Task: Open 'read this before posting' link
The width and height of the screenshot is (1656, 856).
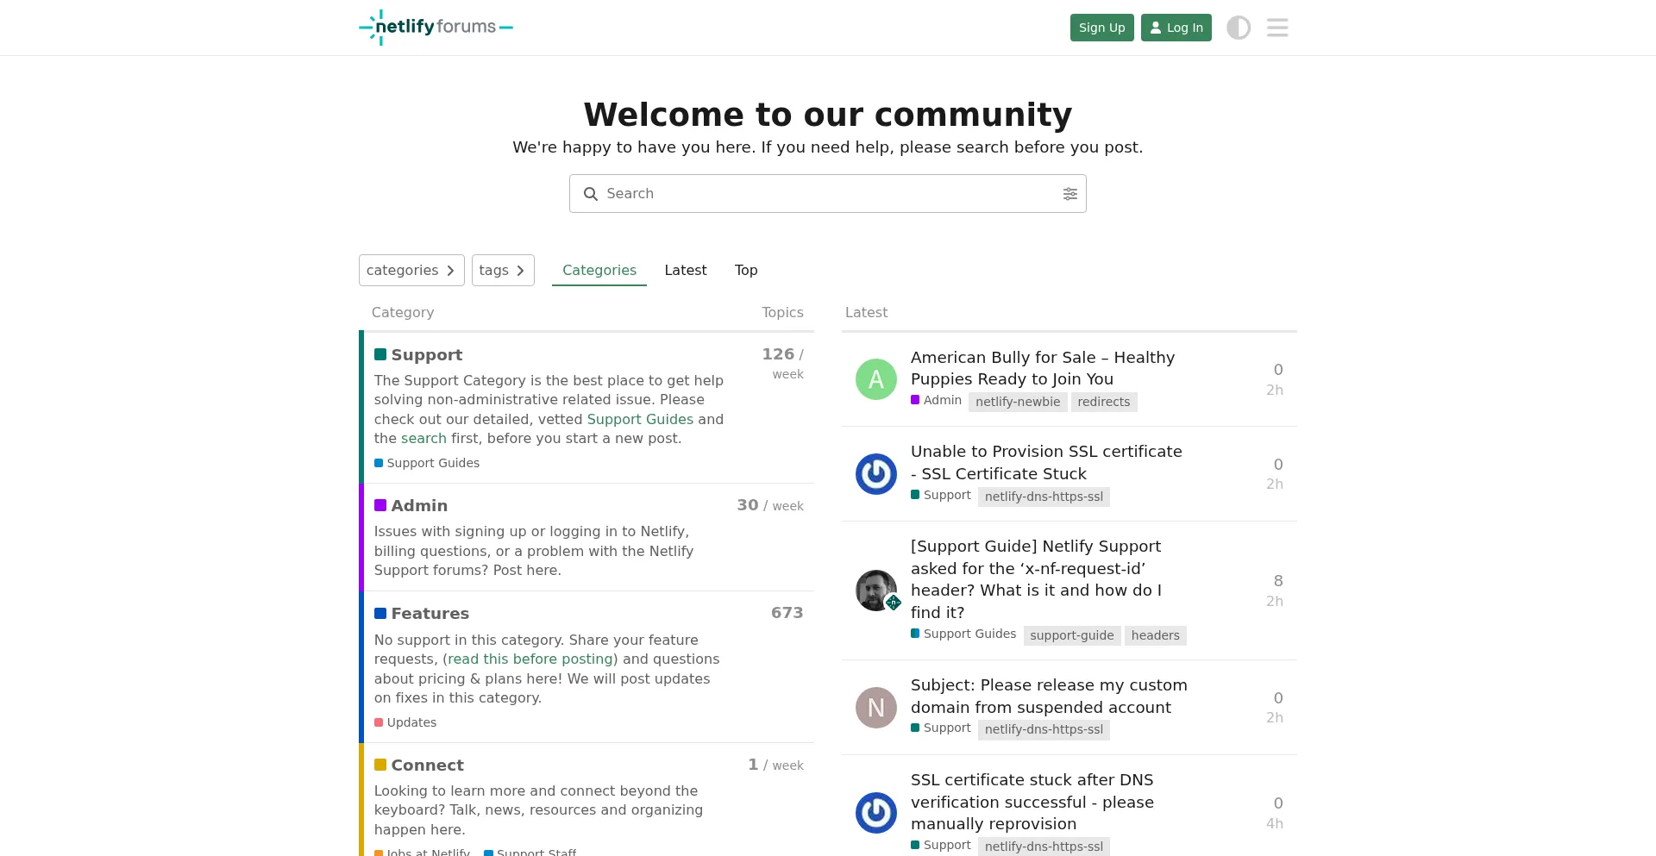Action: click(x=530, y=659)
